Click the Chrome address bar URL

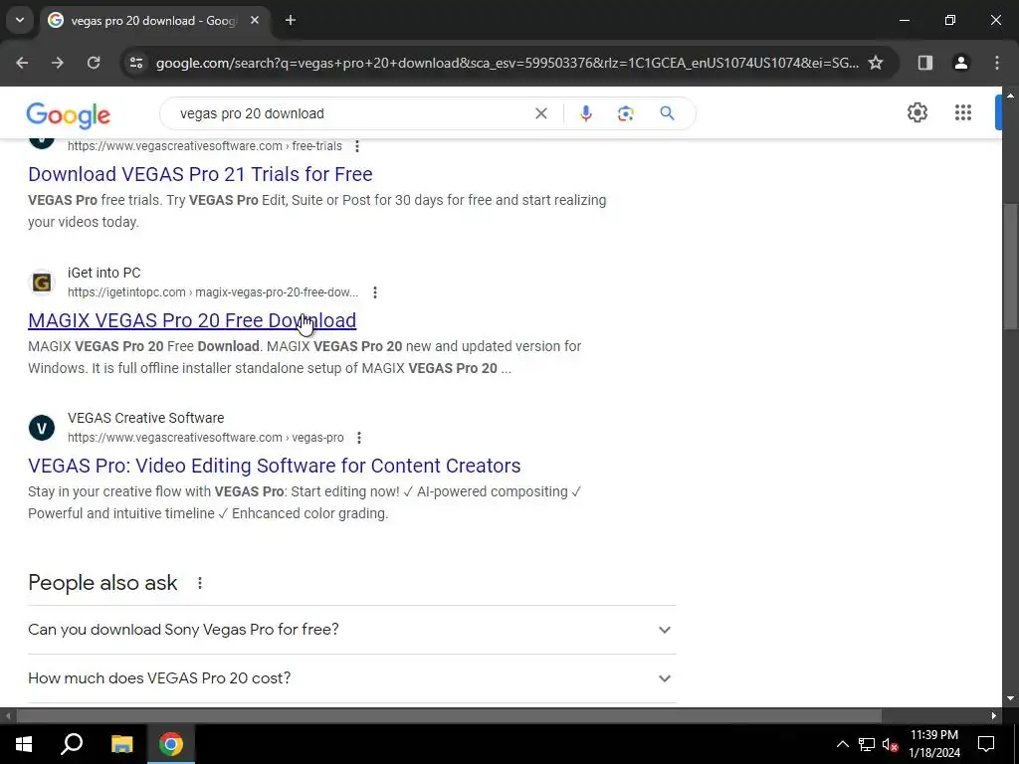pyautogui.click(x=507, y=63)
